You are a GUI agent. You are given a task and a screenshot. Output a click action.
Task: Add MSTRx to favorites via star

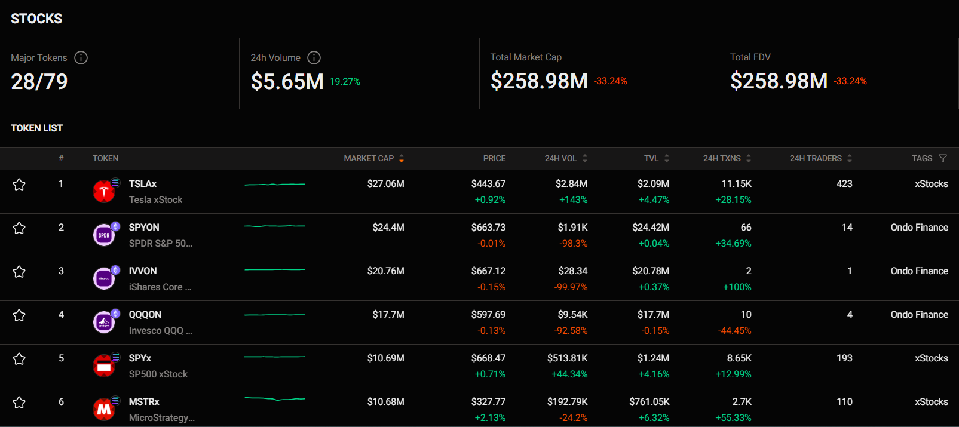(19, 403)
